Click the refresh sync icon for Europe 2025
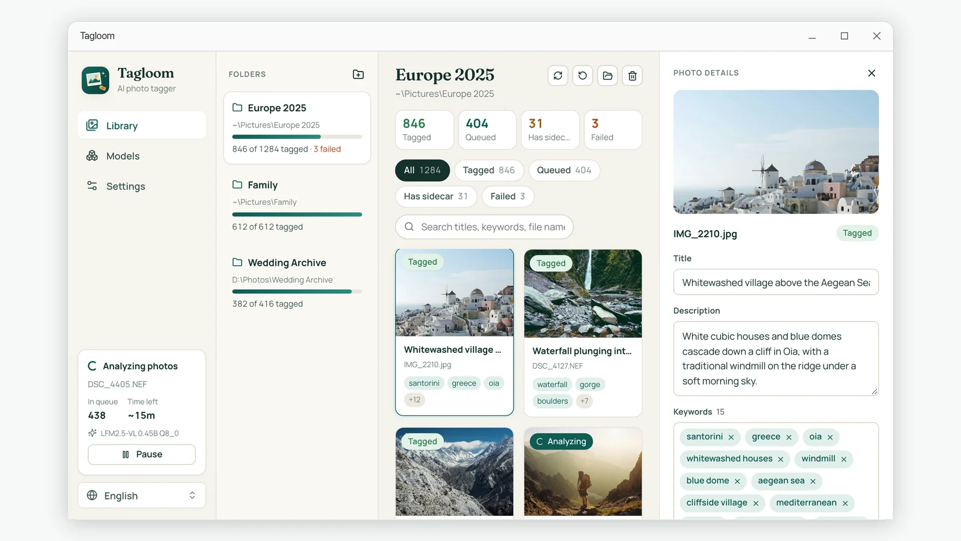Viewport: 961px width, 541px height. (558, 76)
